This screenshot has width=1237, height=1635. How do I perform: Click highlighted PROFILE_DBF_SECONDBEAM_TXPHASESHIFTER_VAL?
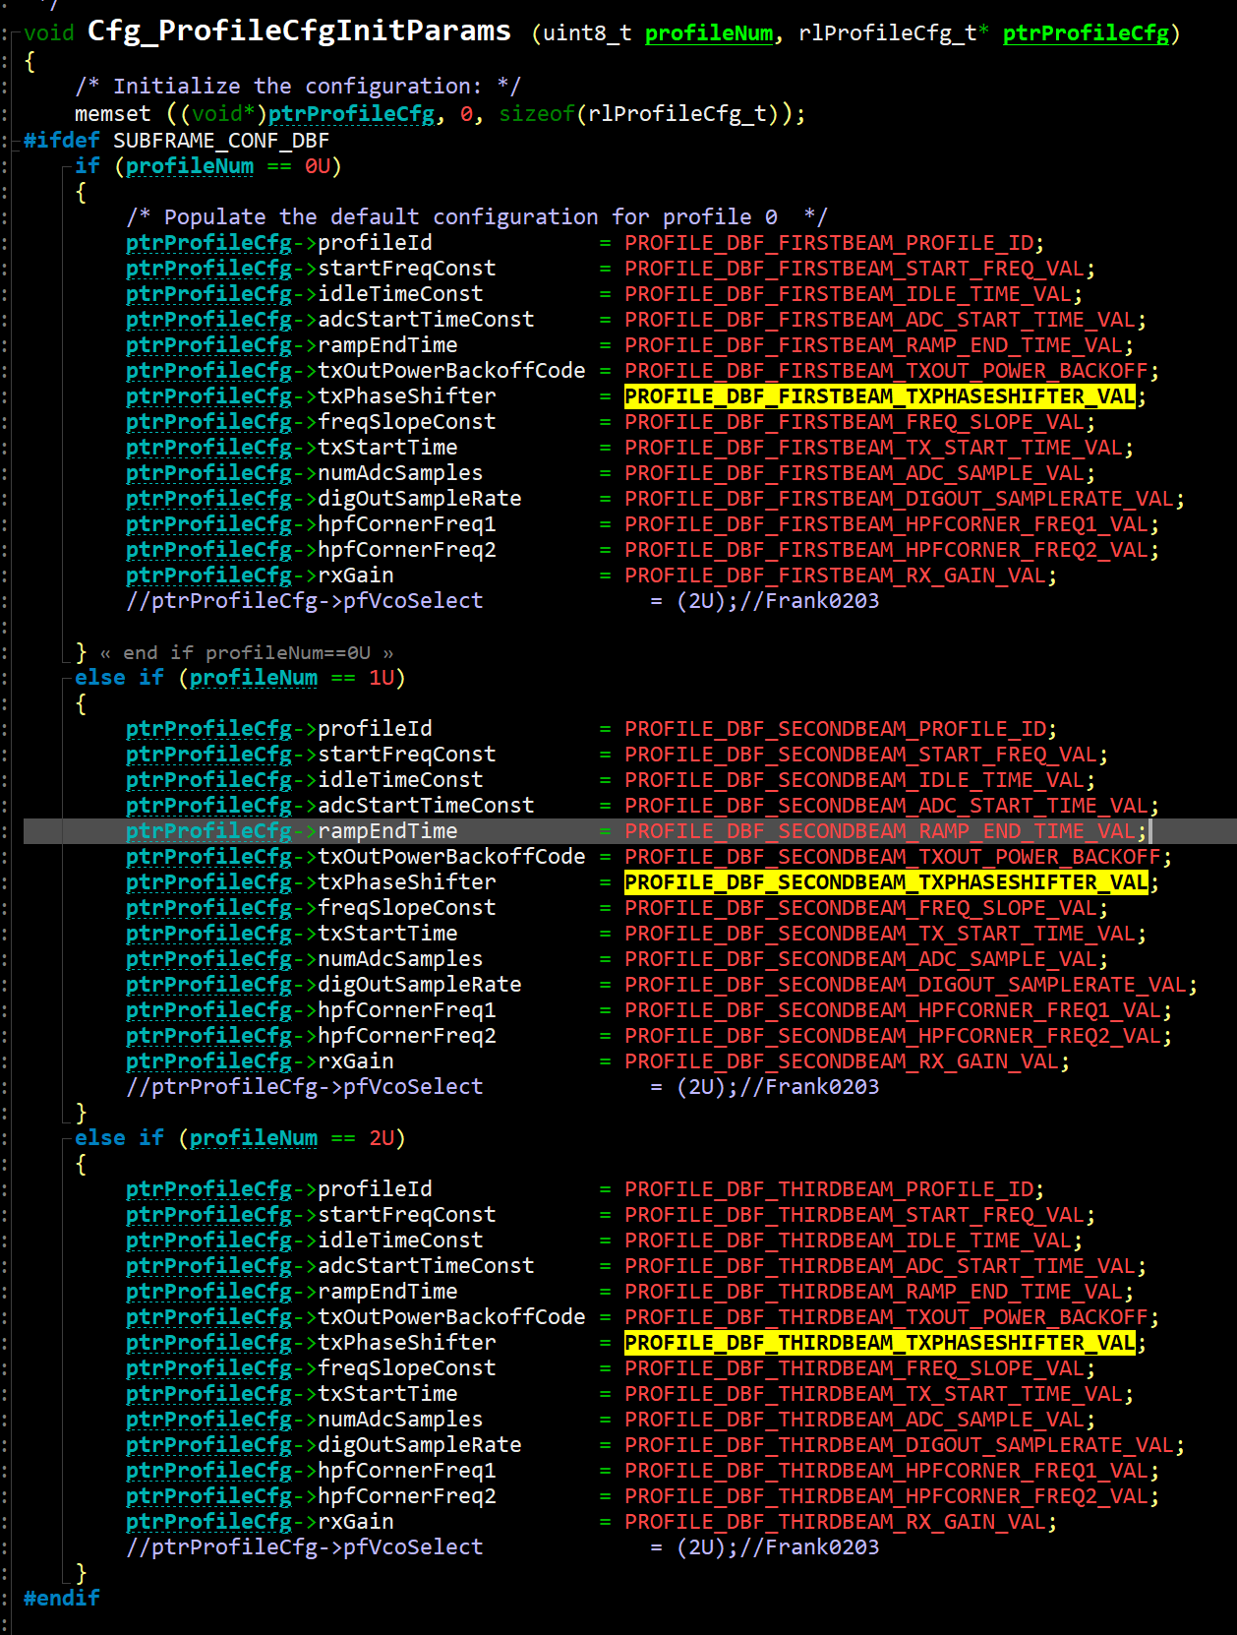tap(887, 882)
